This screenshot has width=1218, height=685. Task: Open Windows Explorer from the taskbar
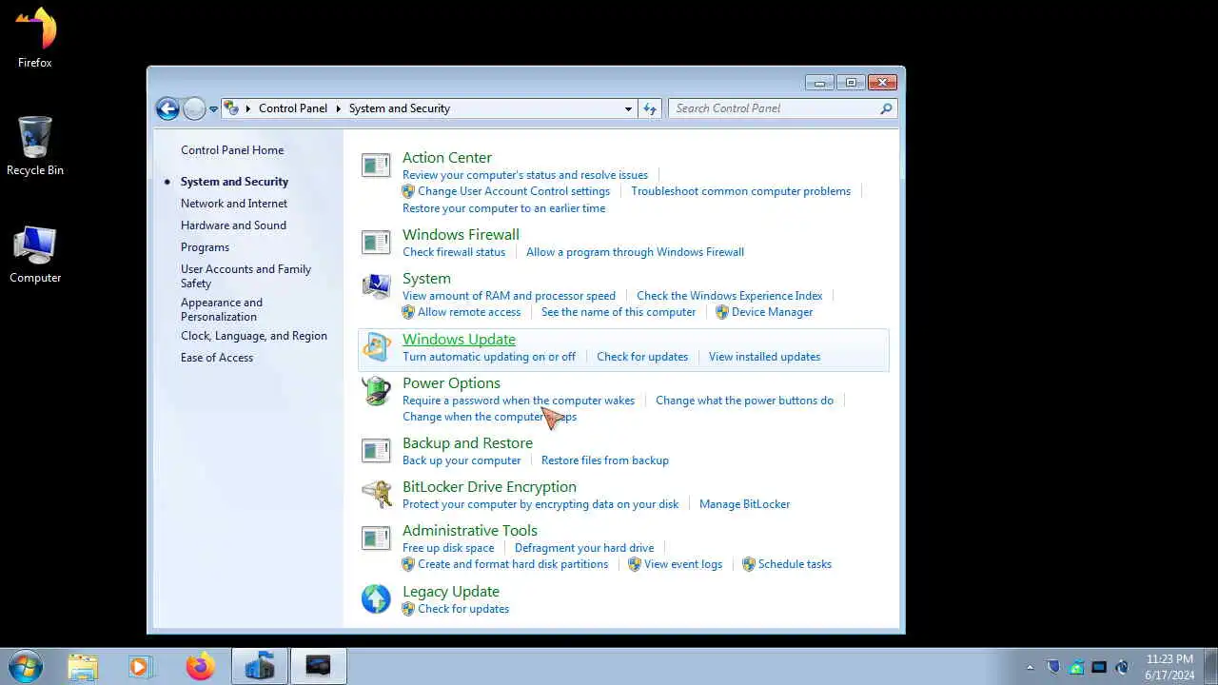[83, 667]
